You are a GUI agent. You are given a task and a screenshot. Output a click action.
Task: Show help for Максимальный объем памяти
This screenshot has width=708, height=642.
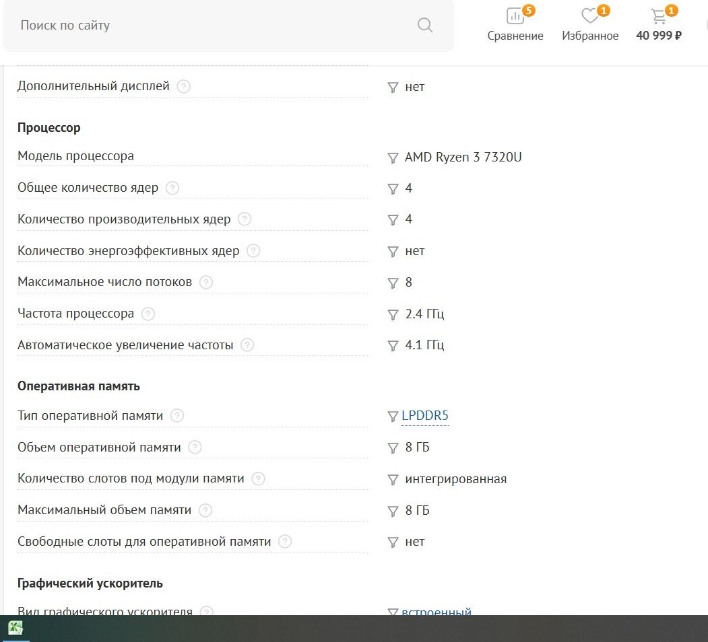click(205, 510)
